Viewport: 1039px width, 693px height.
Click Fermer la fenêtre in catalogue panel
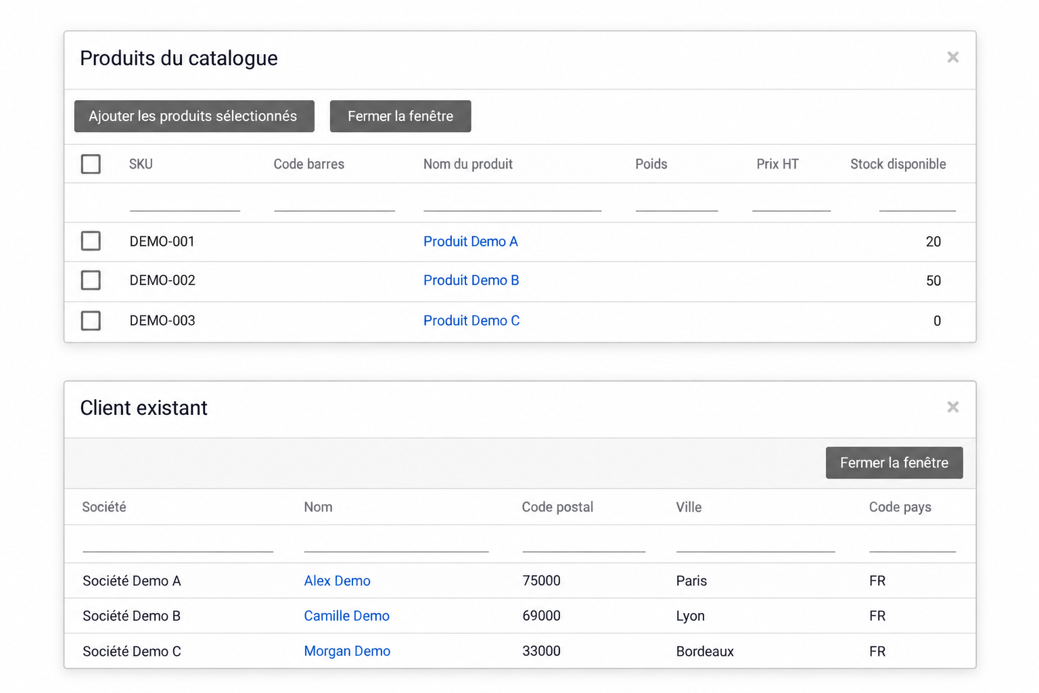coord(400,116)
